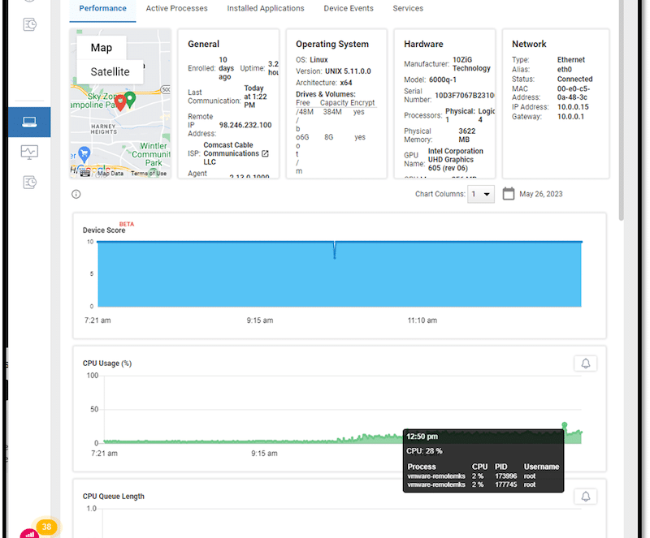Show the Map view
The image size is (650, 538).
click(102, 48)
